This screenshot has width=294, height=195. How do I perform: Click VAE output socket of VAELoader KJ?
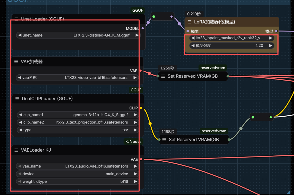[141, 159]
